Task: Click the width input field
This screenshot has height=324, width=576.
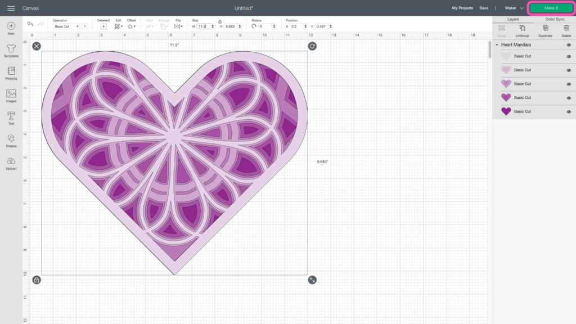Action: tap(204, 26)
